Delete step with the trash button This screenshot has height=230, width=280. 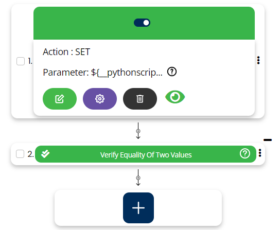point(140,99)
